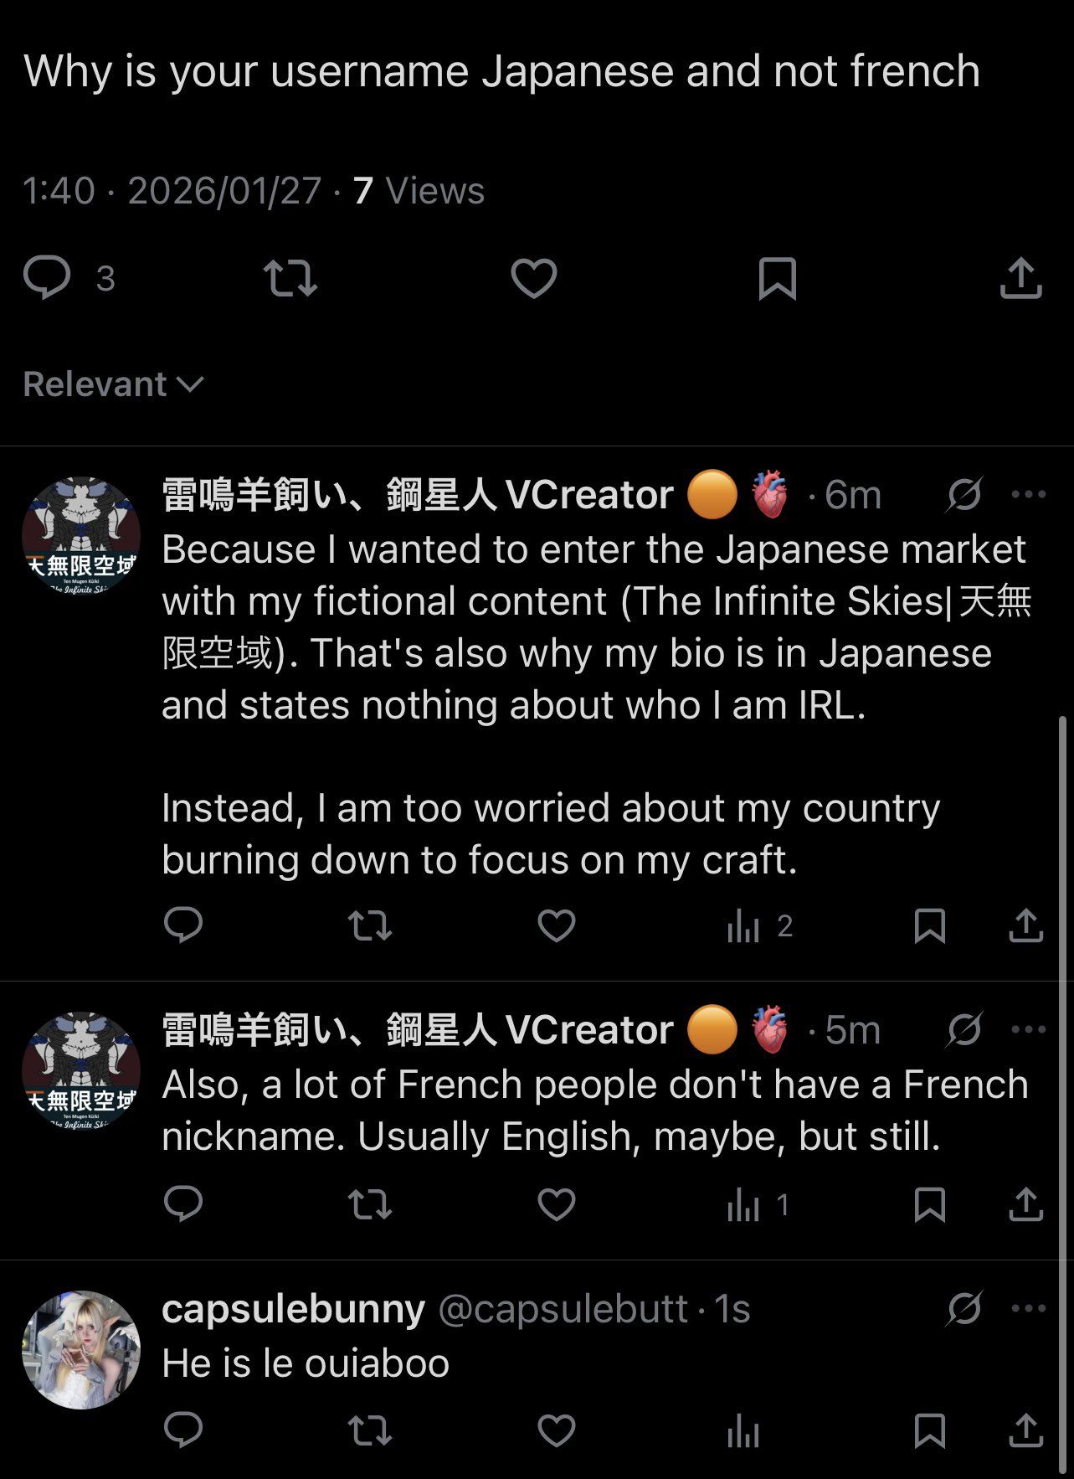Repost the main post about Japanese username

point(290,278)
